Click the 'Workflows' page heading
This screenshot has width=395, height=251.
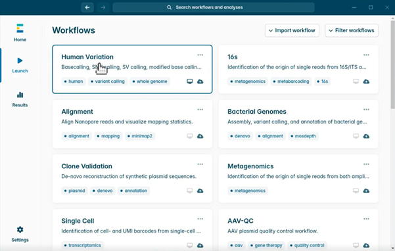[x=74, y=30]
